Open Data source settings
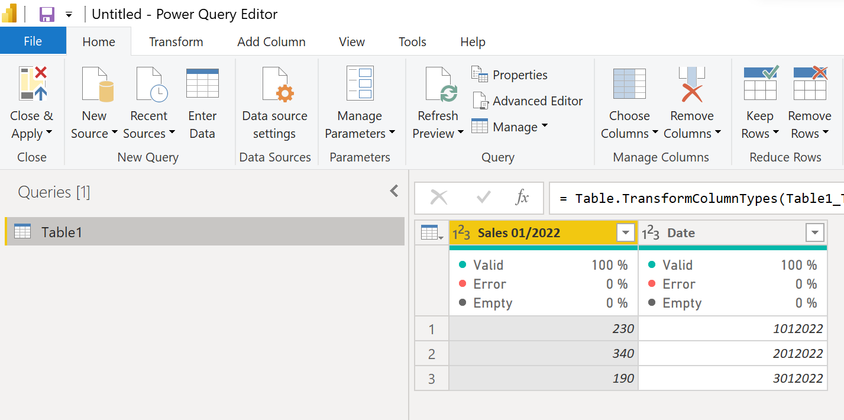Screen dimensions: 844x420 275,104
